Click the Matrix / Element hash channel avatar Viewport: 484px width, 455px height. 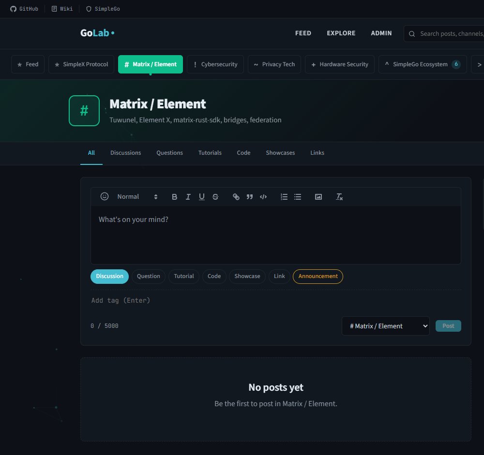[x=84, y=111]
